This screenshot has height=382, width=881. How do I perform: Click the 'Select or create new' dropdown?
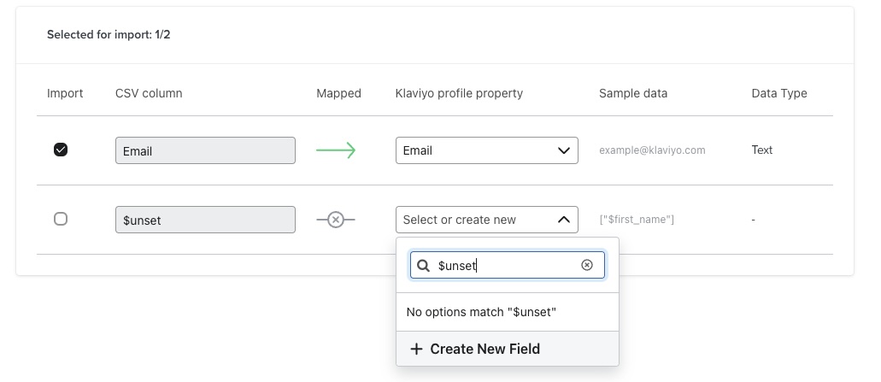(474, 220)
